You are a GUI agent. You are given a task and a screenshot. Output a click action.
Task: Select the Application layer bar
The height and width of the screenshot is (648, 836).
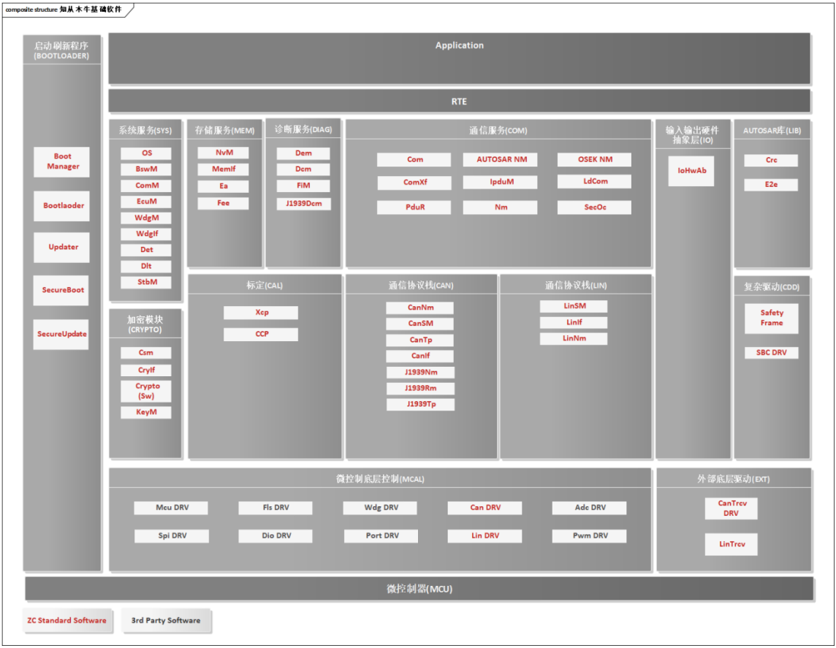pyautogui.click(x=459, y=58)
